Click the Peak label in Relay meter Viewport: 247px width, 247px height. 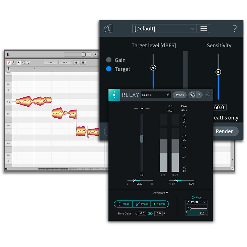click(184, 106)
